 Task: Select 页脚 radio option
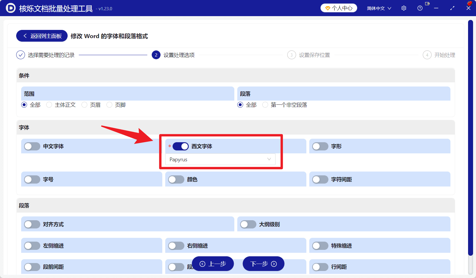click(x=109, y=105)
